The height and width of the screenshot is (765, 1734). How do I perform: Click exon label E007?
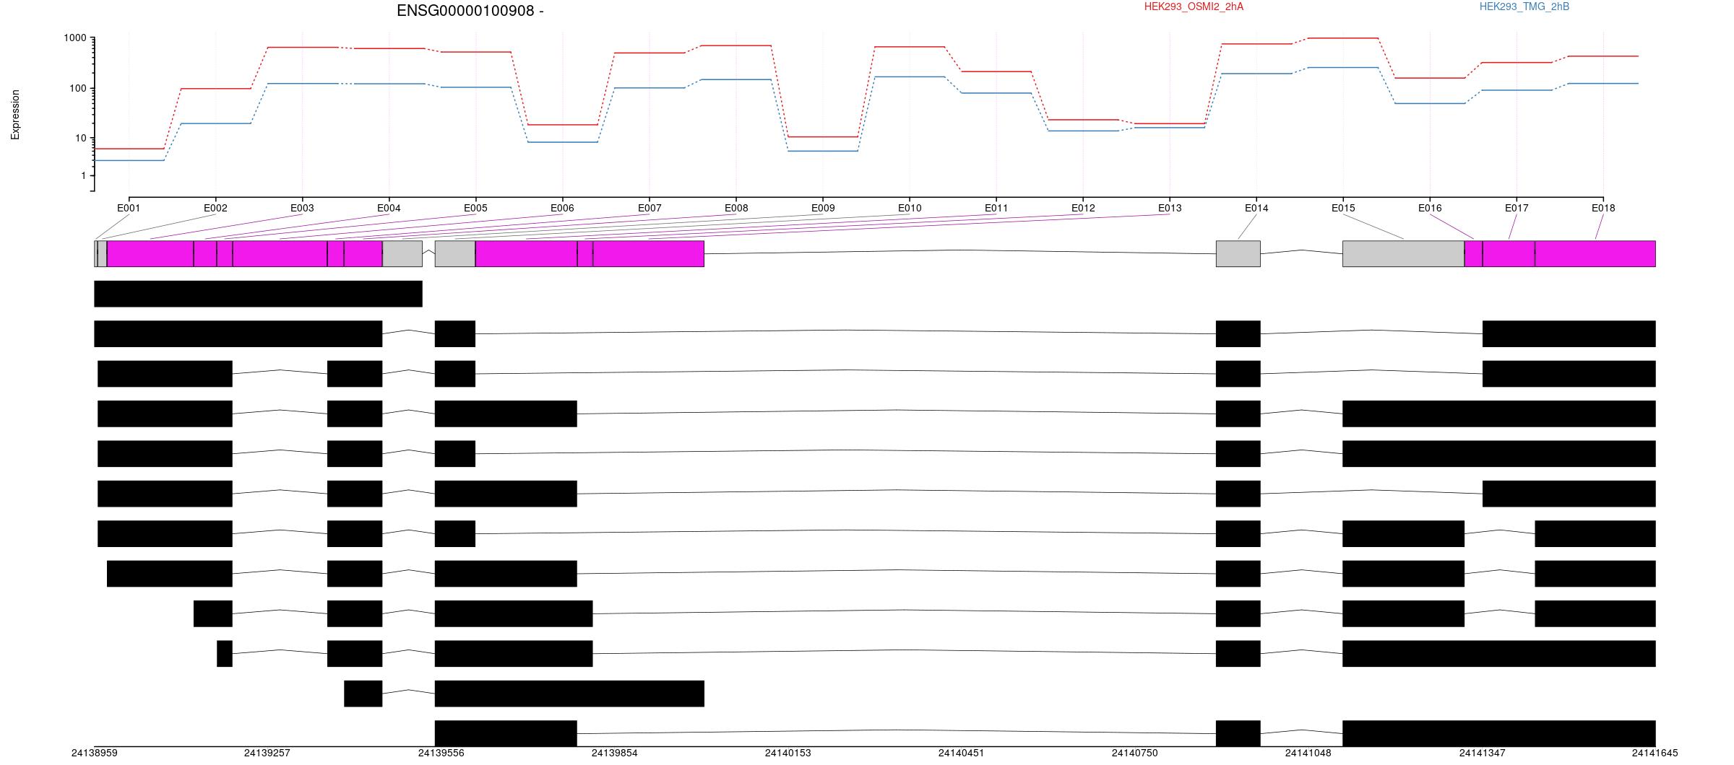click(x=650, y=208)
